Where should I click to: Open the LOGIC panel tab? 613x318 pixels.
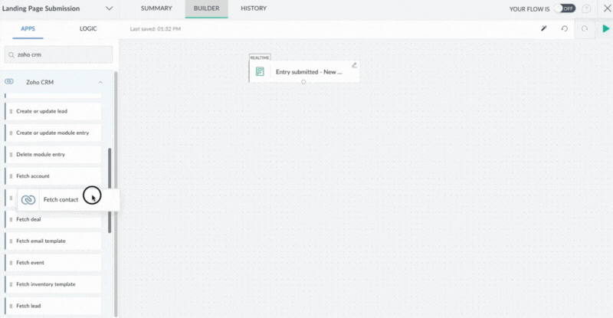click(88, 28)
